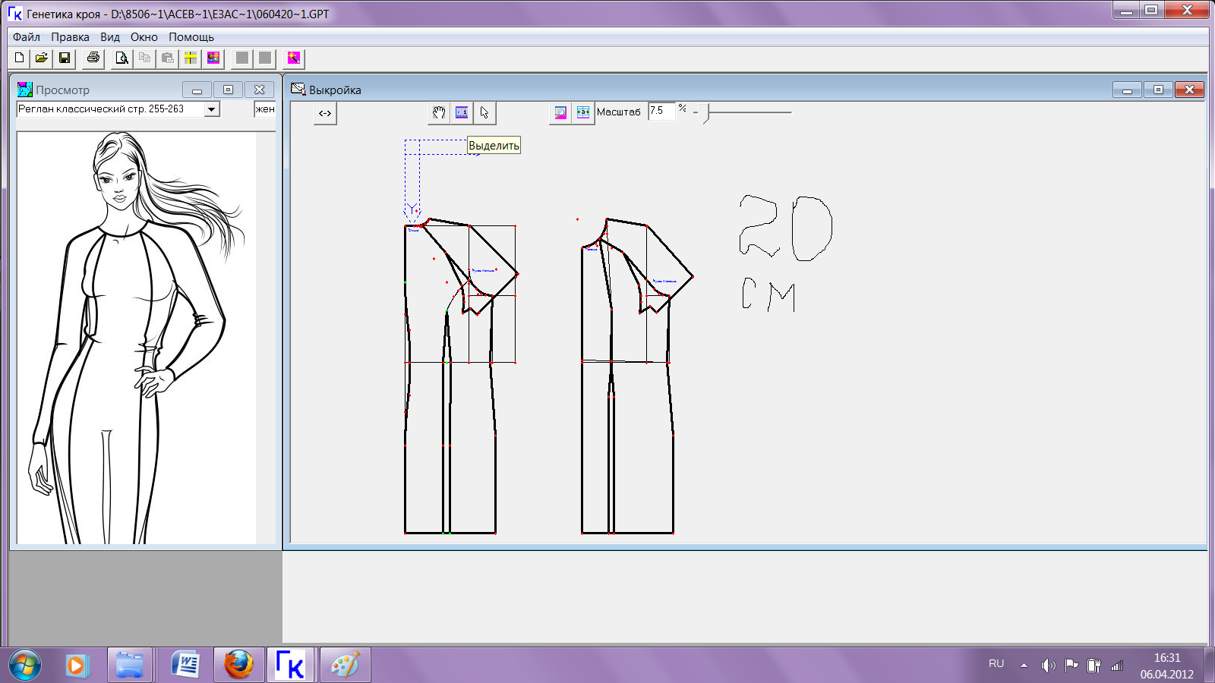This screenshot has width=1215, height=683.
Task: Open Print Preview from the toolbar
Action: 121,58
